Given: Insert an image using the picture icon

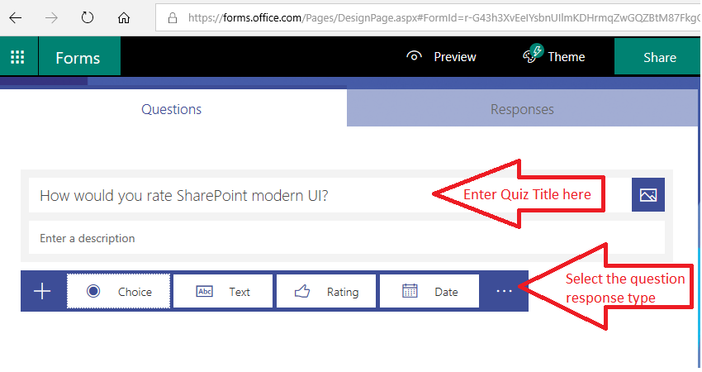Looking at the screenshot, I should 647,195.
